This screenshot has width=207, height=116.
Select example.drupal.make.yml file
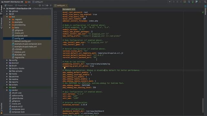click(25, 47)
